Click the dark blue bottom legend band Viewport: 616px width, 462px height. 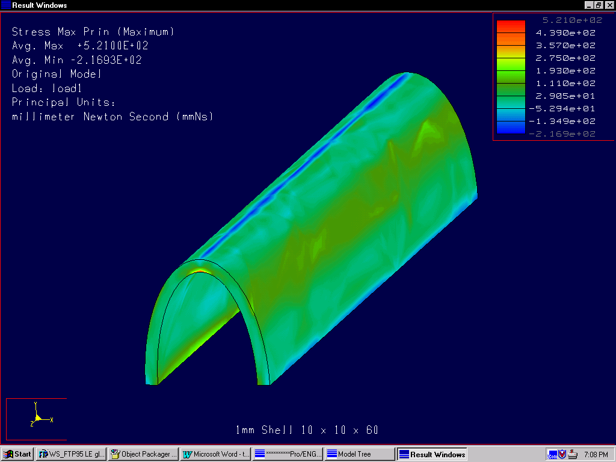click(x=510, y=127)
